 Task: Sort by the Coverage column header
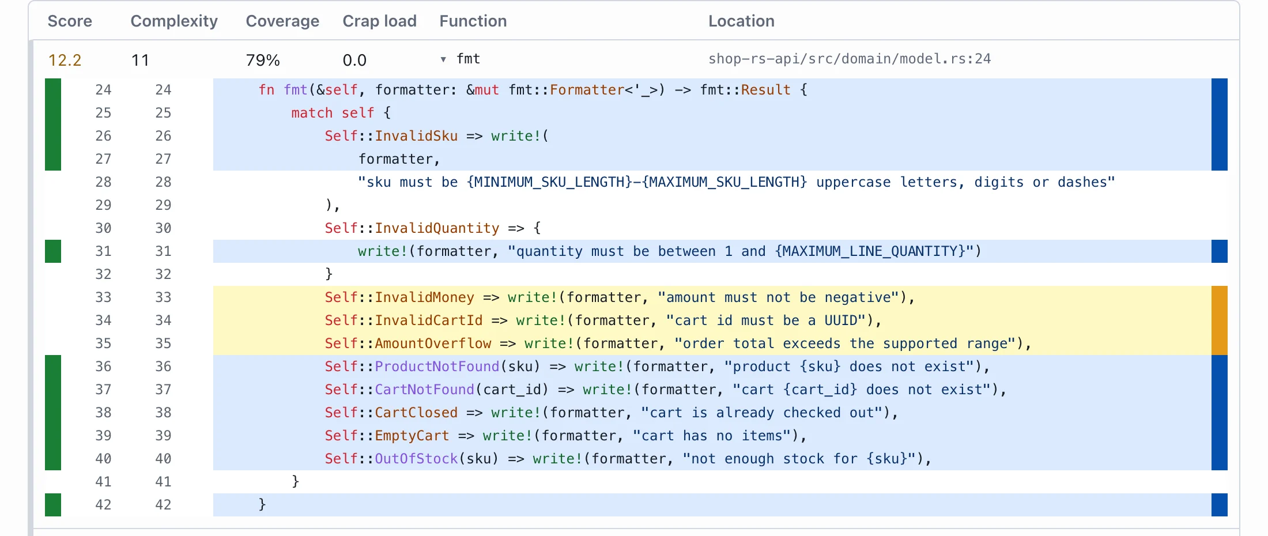[282, 21]
